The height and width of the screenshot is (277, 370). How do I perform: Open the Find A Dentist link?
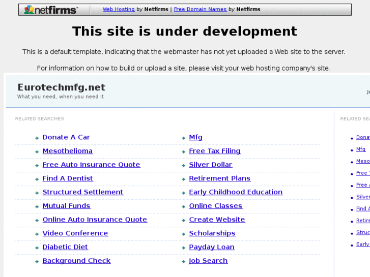[x=68, y=178]
